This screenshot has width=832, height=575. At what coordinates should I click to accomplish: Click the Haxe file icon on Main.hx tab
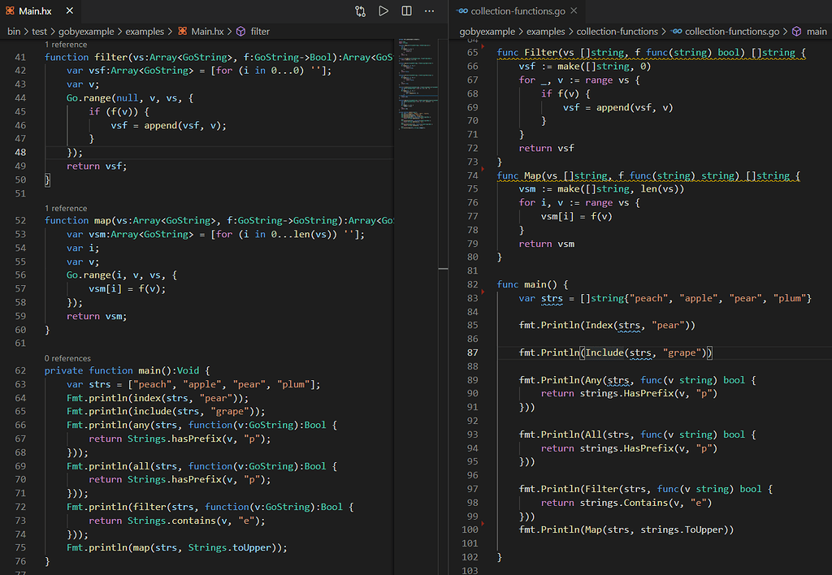tap(10, 11)
